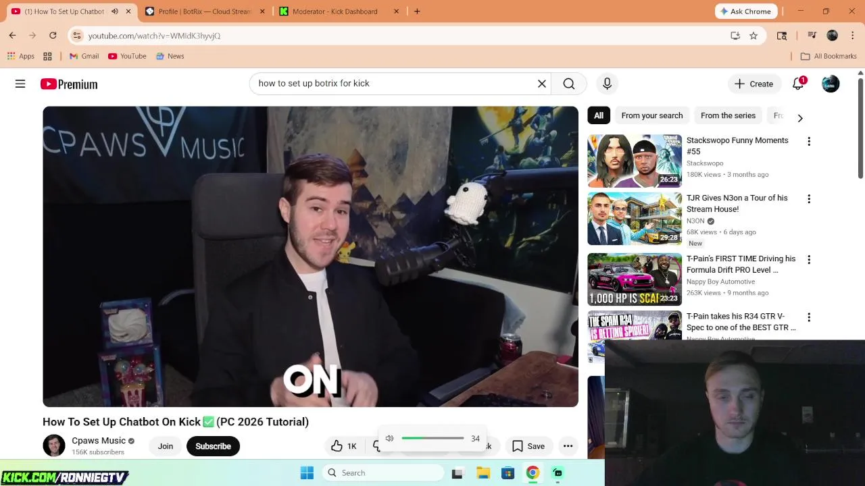Run search with magnifier button

[569, 84]
